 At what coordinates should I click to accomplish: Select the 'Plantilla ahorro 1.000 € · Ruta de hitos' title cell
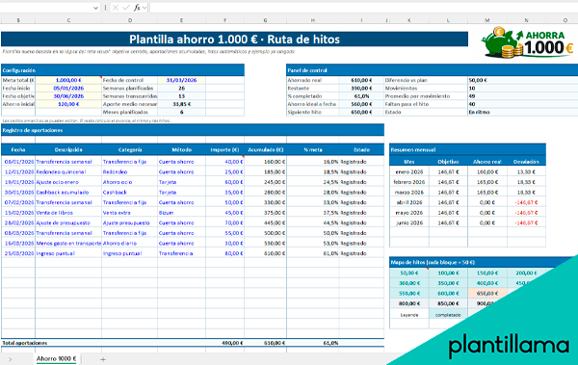234,39
